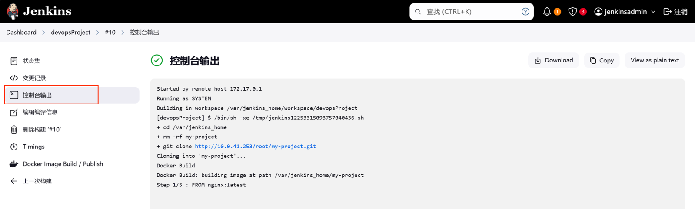Click the 变更记录 code brackets icon

click(14, 78)
